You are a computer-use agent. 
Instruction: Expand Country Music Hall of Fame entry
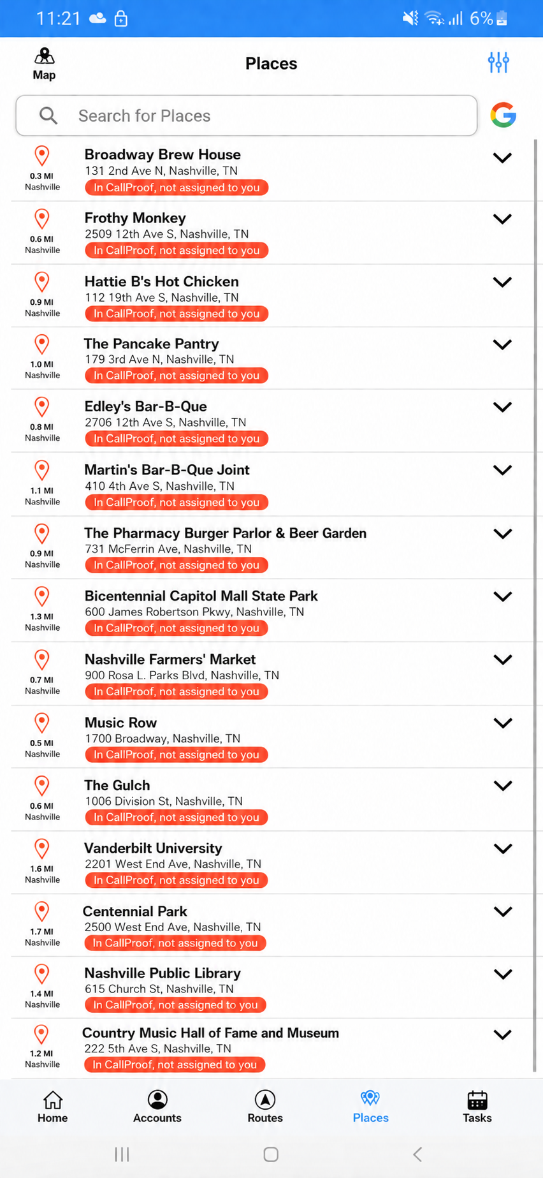(x=503, y=1034)
